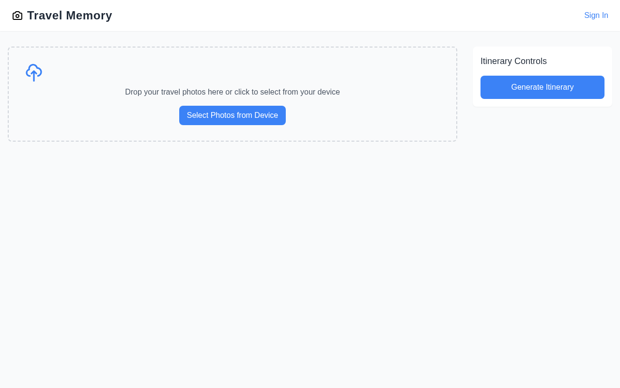Screen dimensions: 620x388
Task: Click the Travel Memory logo camera
Action: 17,16
